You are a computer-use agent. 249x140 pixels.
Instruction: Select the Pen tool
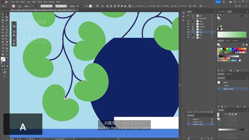coord(3,20)
